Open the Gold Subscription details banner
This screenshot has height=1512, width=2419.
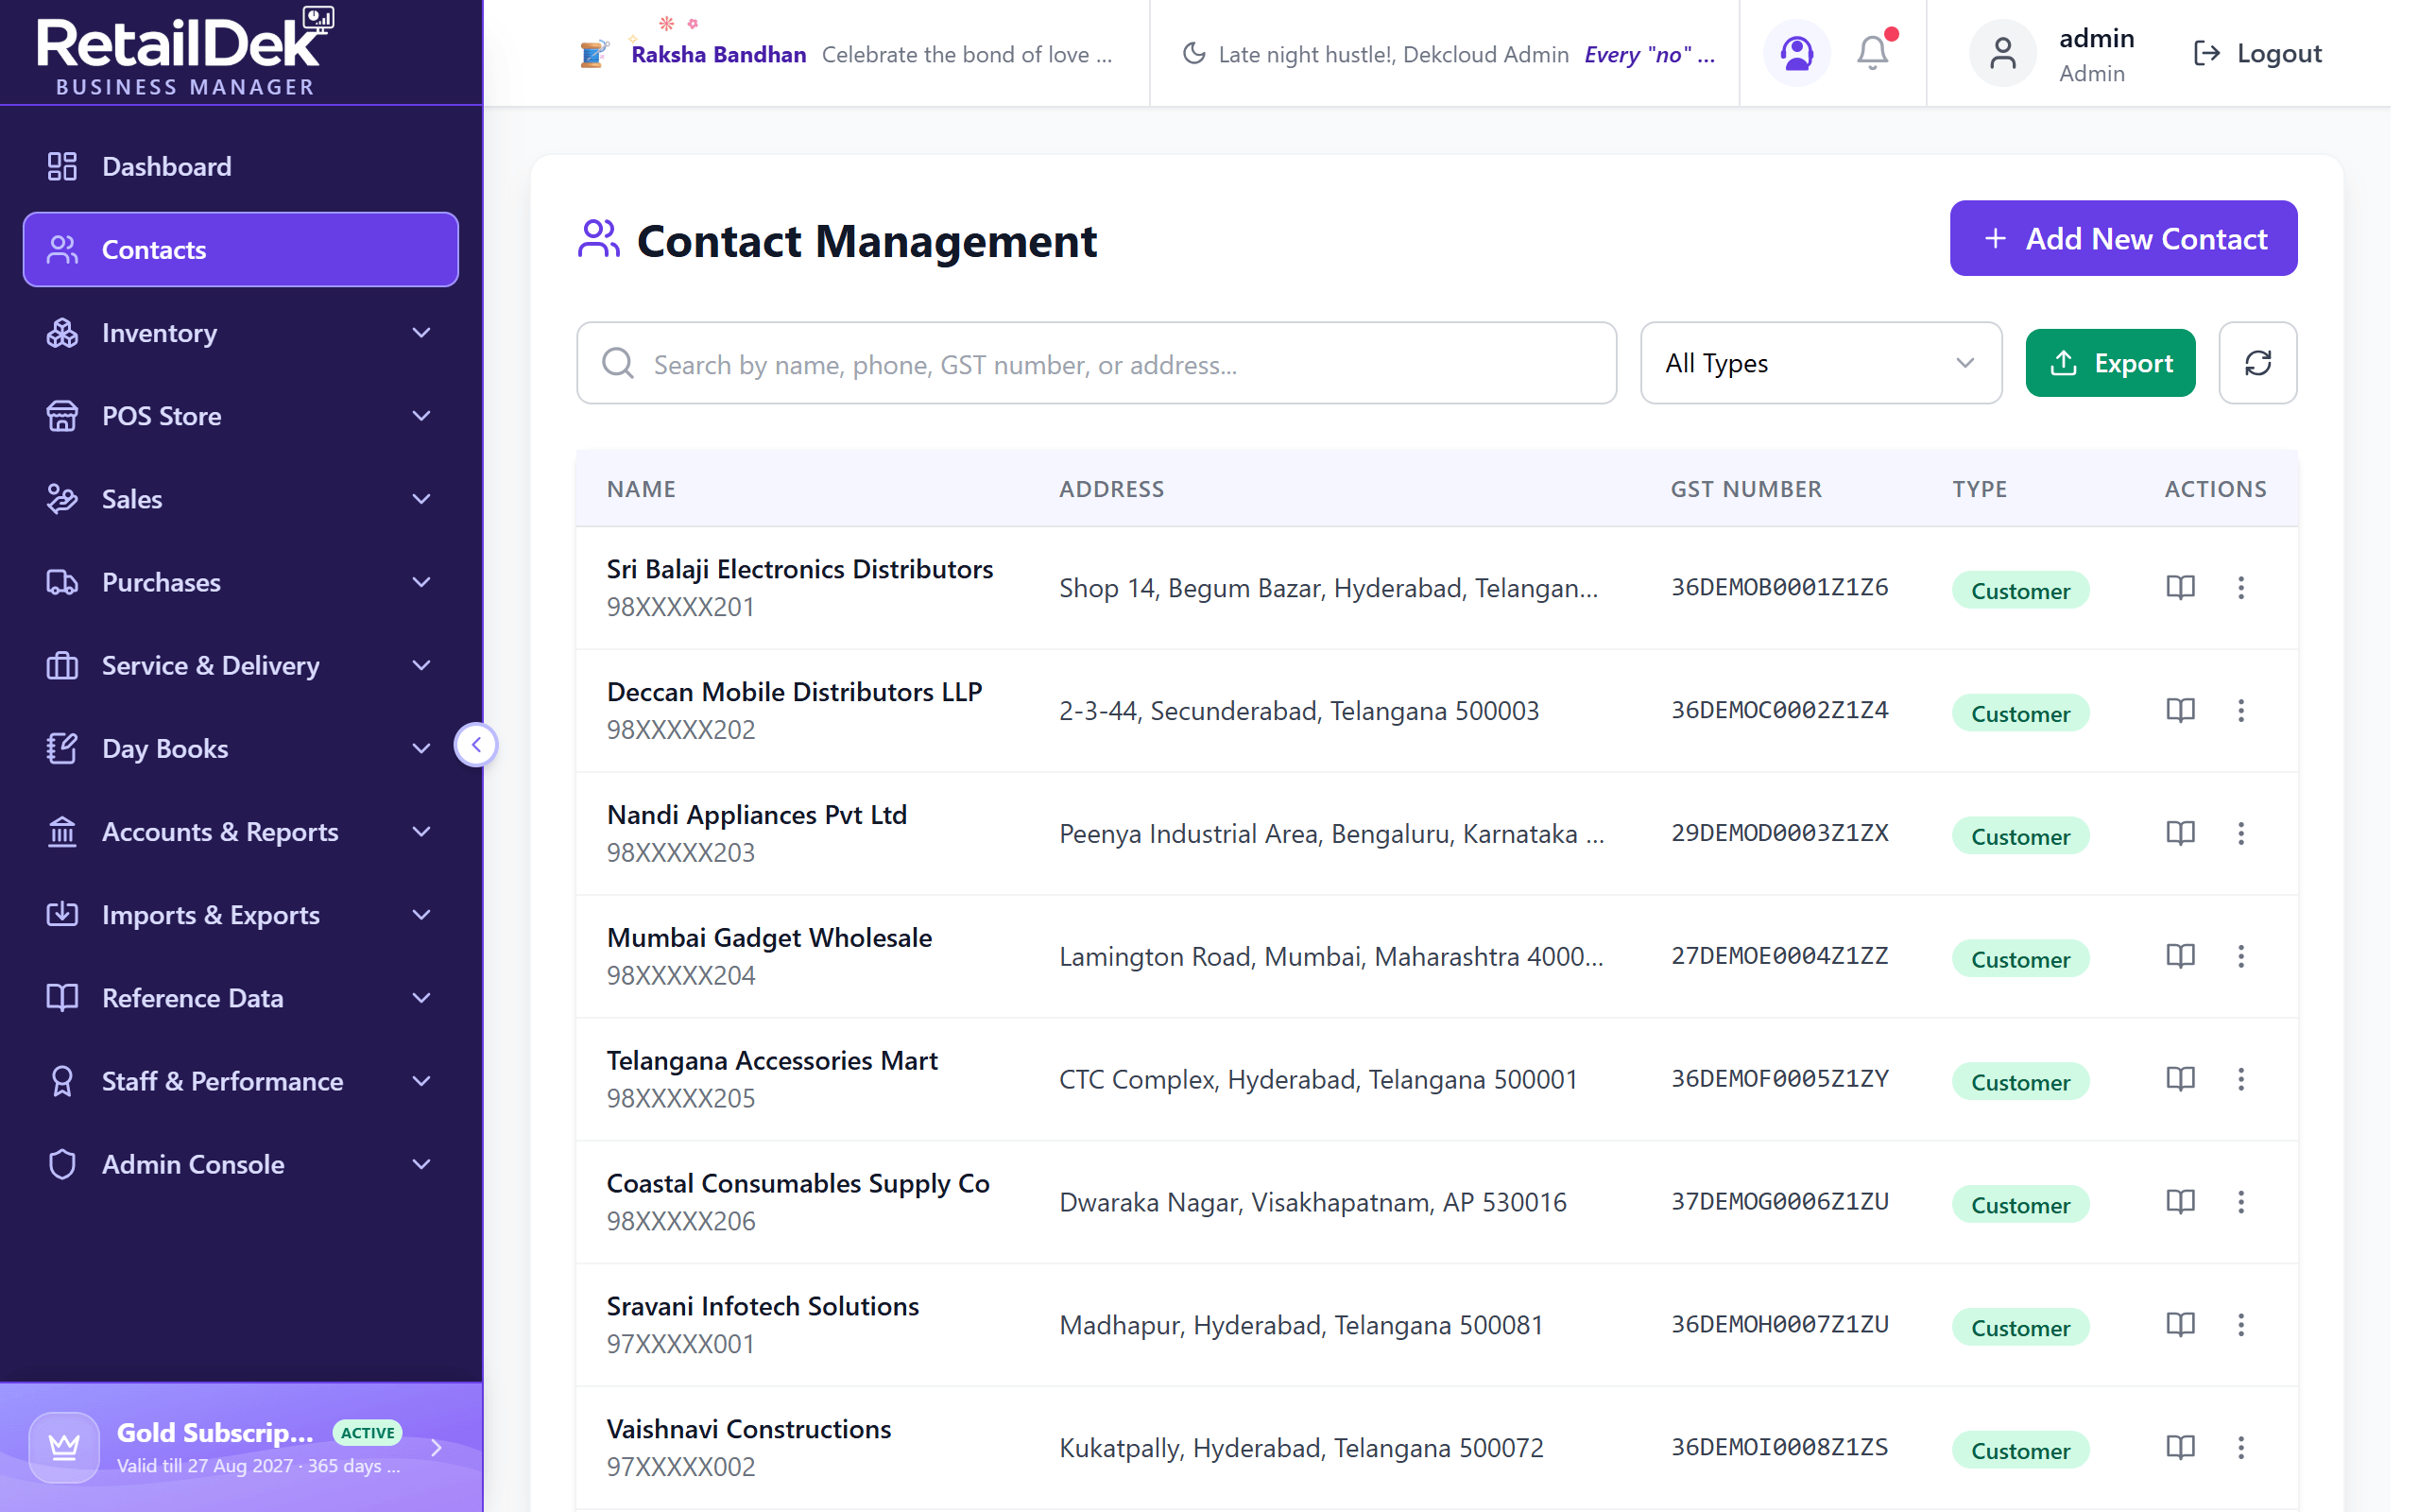tap(241, 1447)
